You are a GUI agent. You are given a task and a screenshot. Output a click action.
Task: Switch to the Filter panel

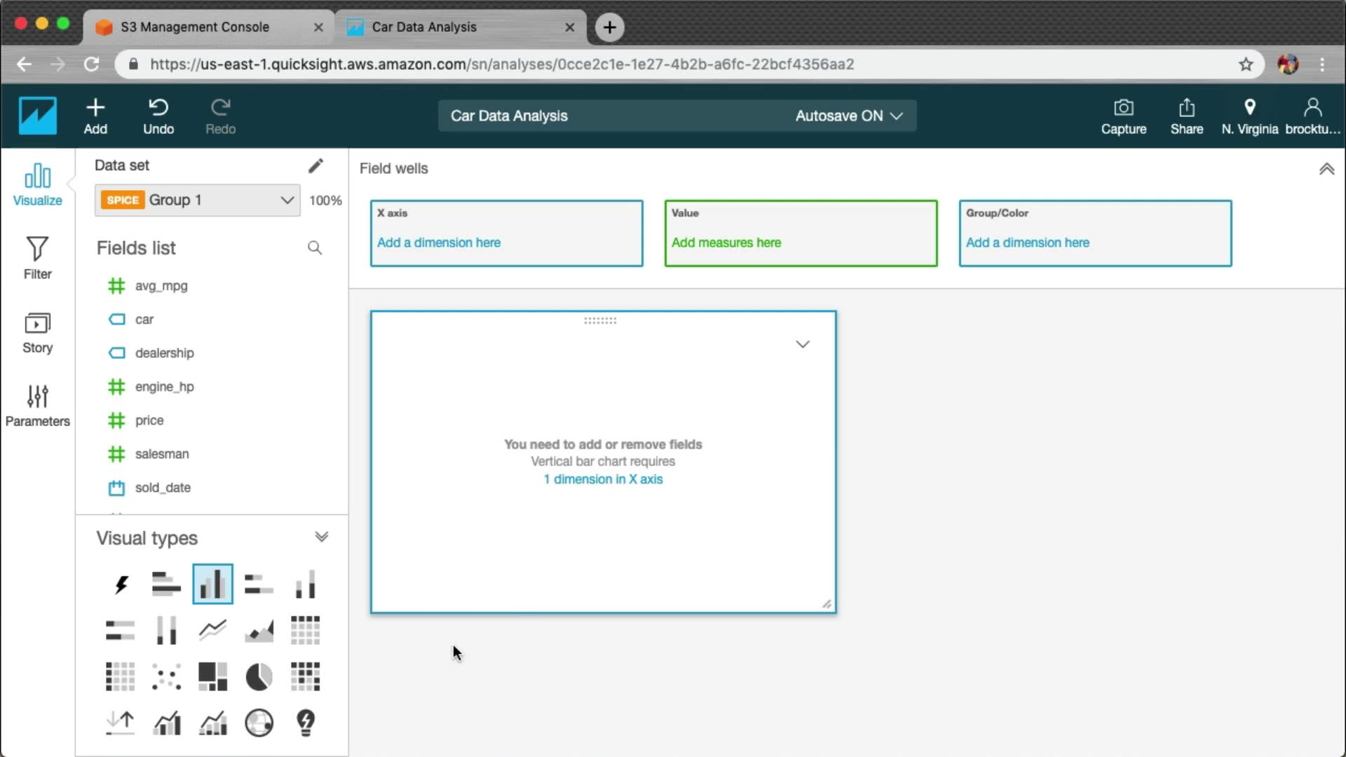point(37,258)
